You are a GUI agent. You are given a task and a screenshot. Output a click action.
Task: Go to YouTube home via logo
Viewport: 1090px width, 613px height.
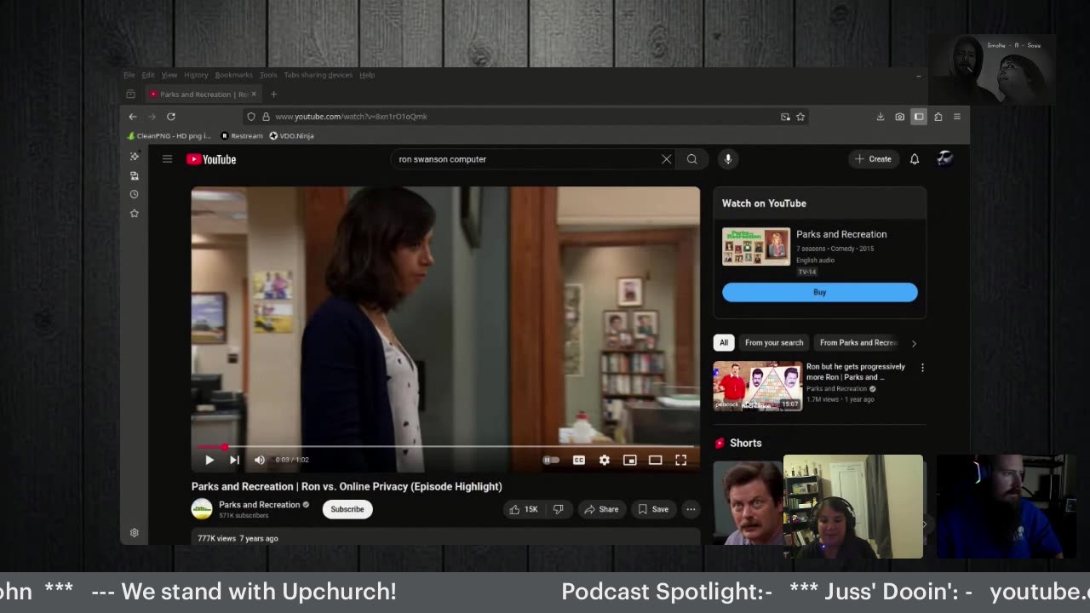click(x=211, y=159)
